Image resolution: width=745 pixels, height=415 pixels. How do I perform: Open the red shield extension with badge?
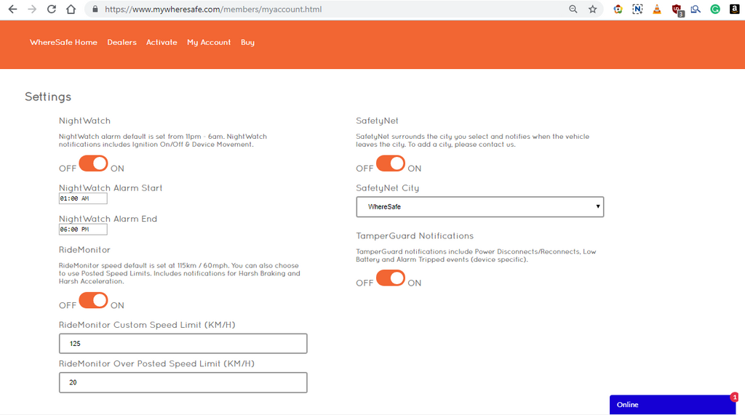(677, 10)
